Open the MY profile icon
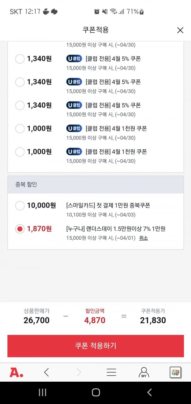This screenshot has height=404, width=191. (x=144, y=372)
